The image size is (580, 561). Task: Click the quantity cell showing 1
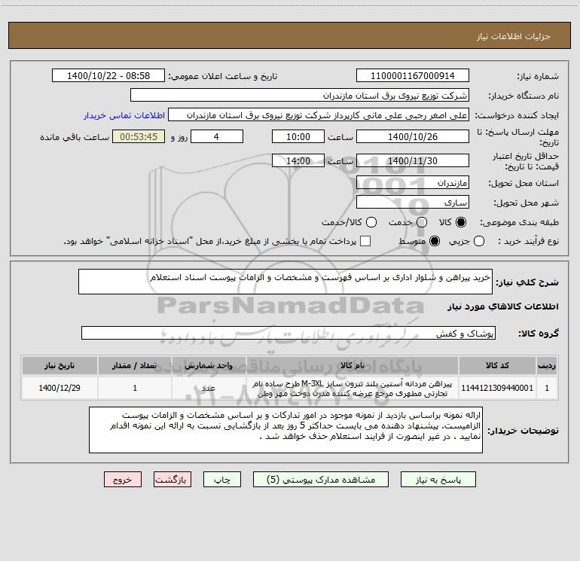click(135, 388)
